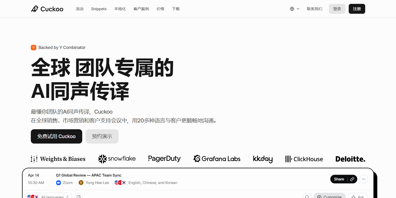Click the 'Backed by Y Combinator' text
The image size is (396, 198).
[62, 48]
